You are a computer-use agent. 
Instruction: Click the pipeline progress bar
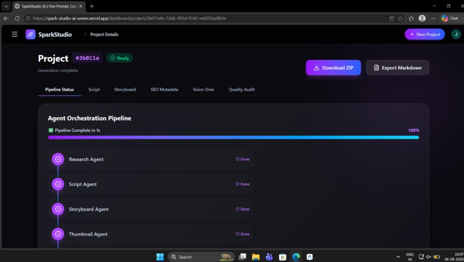(234, 138)
